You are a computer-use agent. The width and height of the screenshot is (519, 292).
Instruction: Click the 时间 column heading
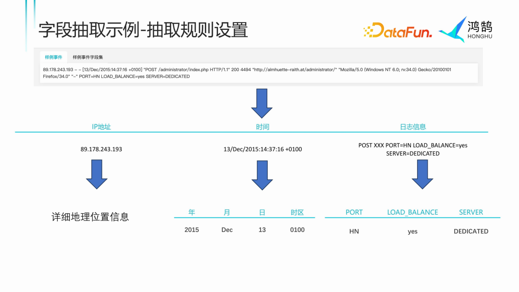tap(262, 127)
